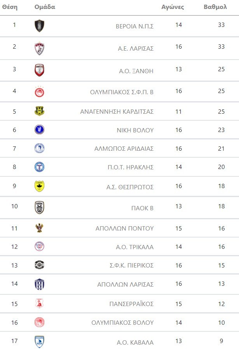
Task: Click the ΑΠΟΛΛΩΝ ΛΑΡΙΣΑΣ striped crest
Action: [39, 284]
